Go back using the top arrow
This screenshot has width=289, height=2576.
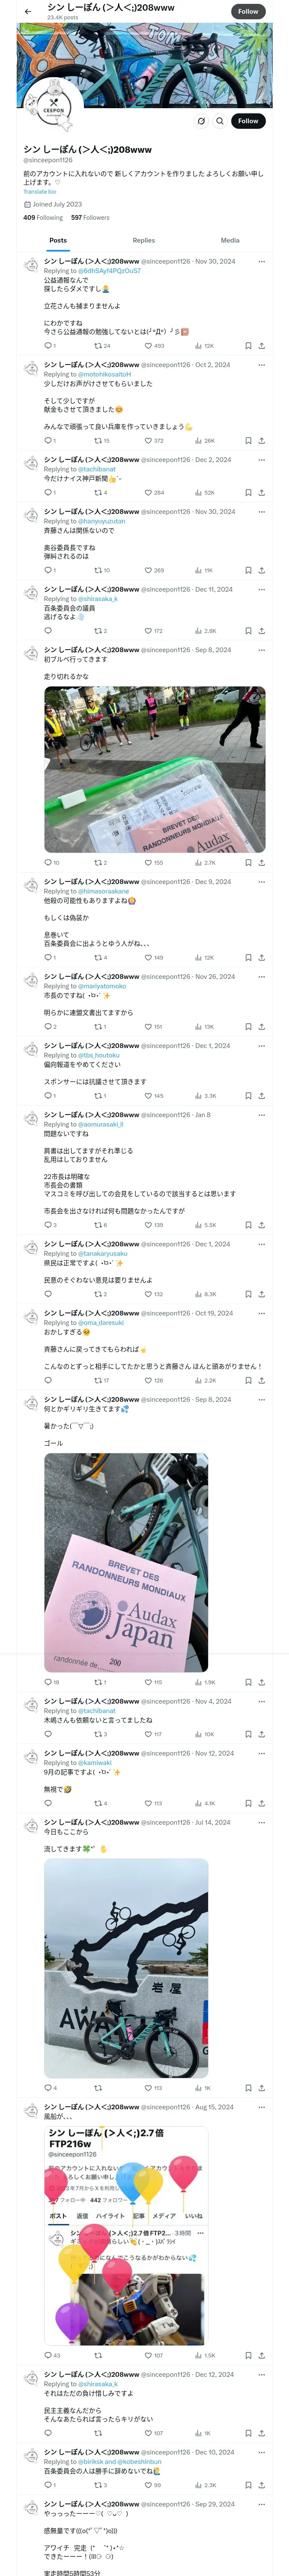click(28, 11)
